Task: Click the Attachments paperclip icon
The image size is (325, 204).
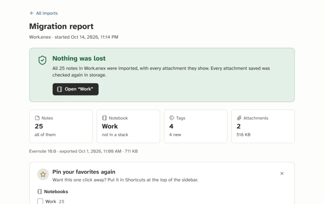Action: [239, 118]
